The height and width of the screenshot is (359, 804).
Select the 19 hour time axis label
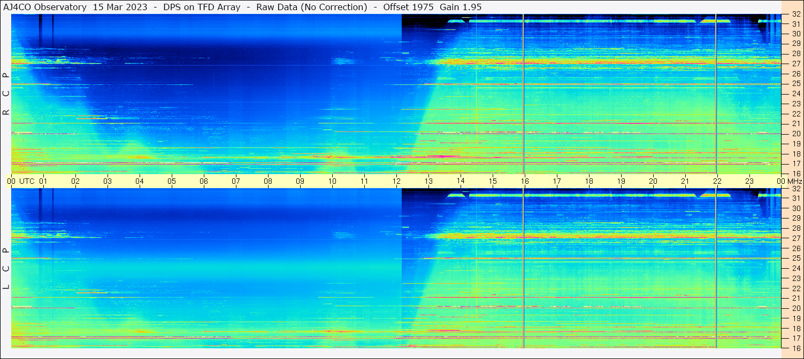[x=621, y=181]
